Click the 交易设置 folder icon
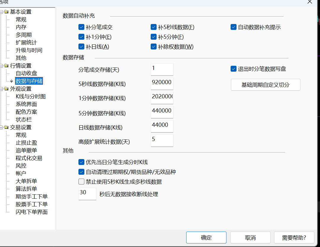Screen dimensions: 320x247 [6, 127]
